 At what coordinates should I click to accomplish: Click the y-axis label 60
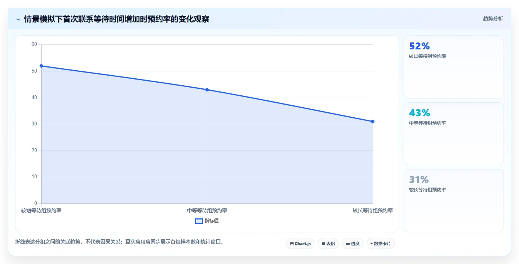click(x=34, y=44)
